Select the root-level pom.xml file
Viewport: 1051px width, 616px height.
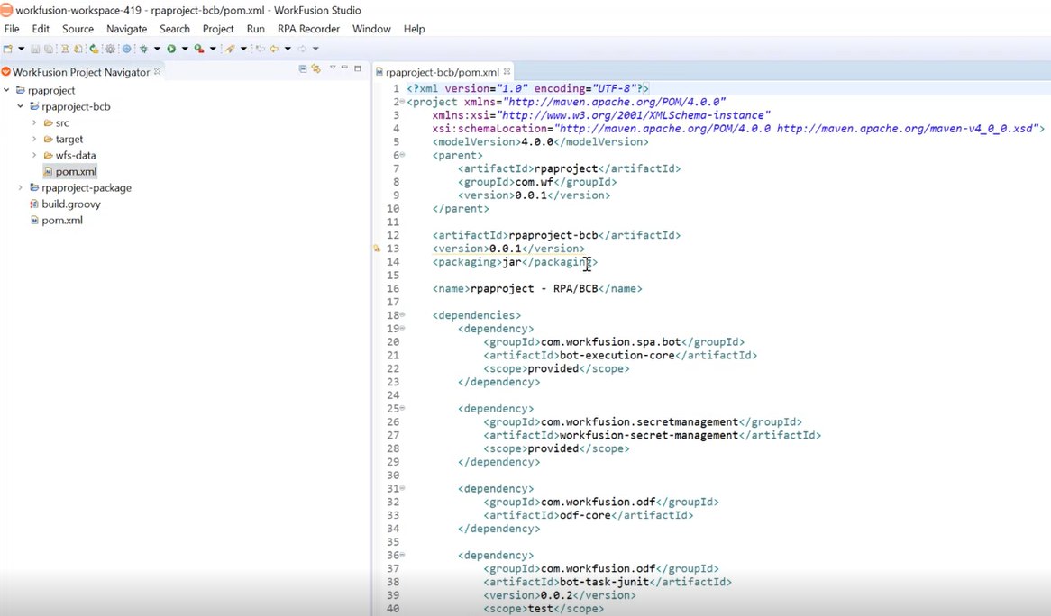pos(62,221)
